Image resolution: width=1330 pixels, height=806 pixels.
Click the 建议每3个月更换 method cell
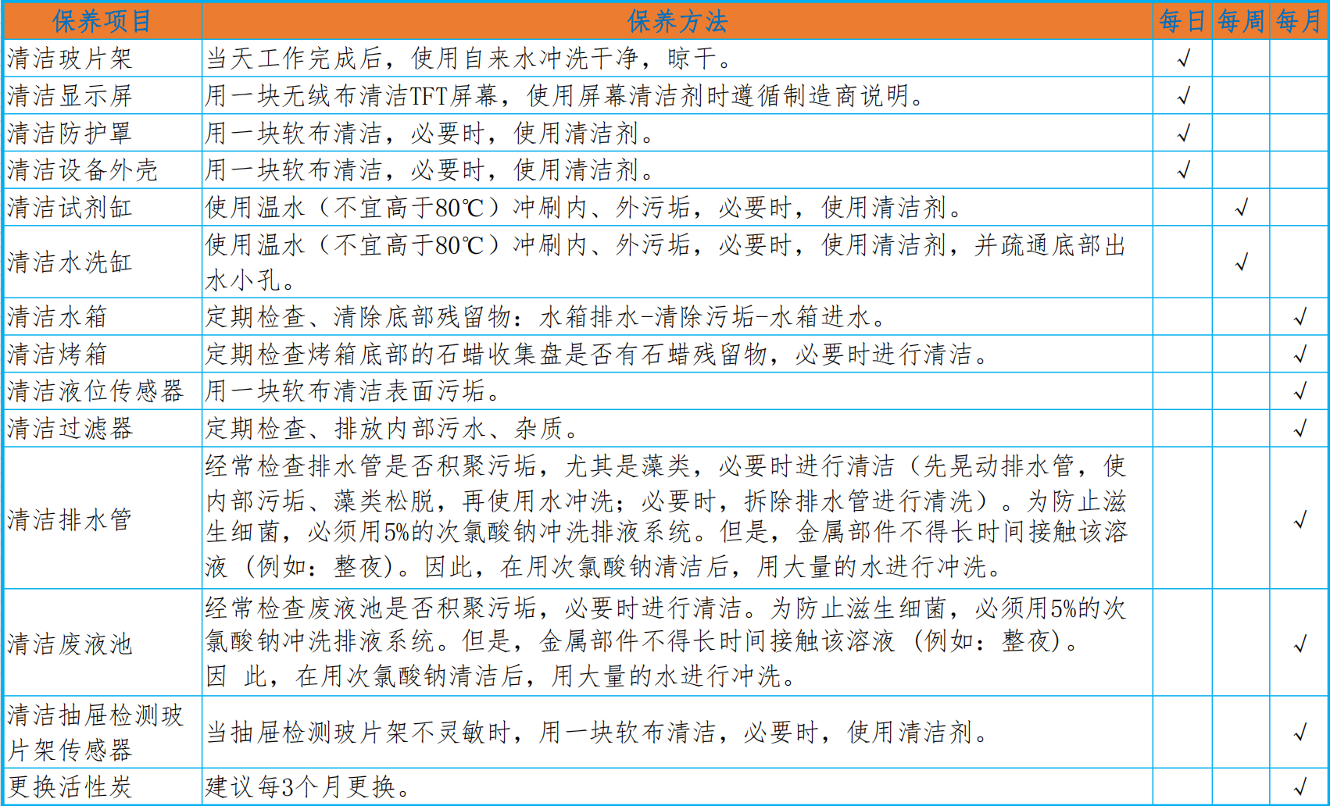pyautogui.click(x=308, y=786)
